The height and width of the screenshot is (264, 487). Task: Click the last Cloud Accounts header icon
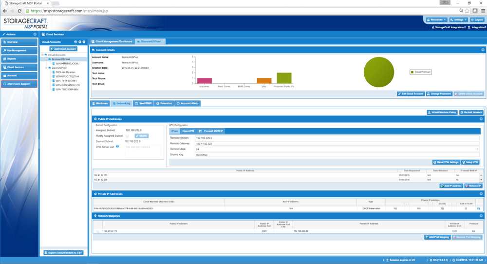84,41
